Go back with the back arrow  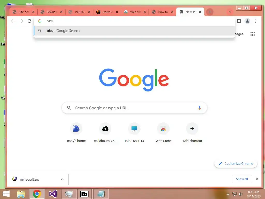click(13, 21)
